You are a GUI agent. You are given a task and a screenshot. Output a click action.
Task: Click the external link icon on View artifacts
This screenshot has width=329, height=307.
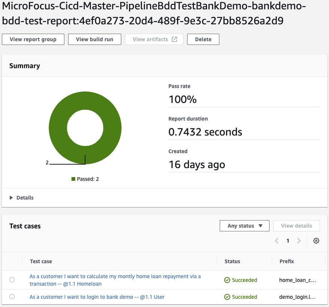(174, 39)
